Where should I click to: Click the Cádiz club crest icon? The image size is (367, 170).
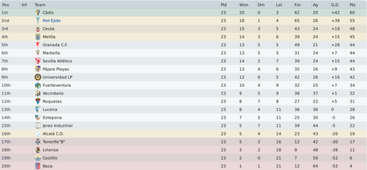point(38,13)
